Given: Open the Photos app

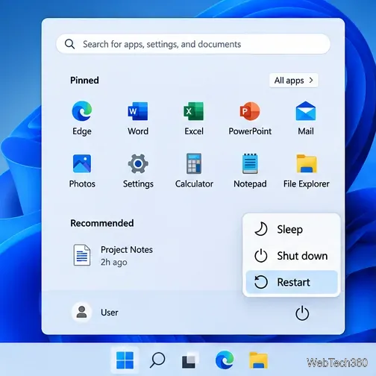Looking at the screenshot, I should [82, 171].
